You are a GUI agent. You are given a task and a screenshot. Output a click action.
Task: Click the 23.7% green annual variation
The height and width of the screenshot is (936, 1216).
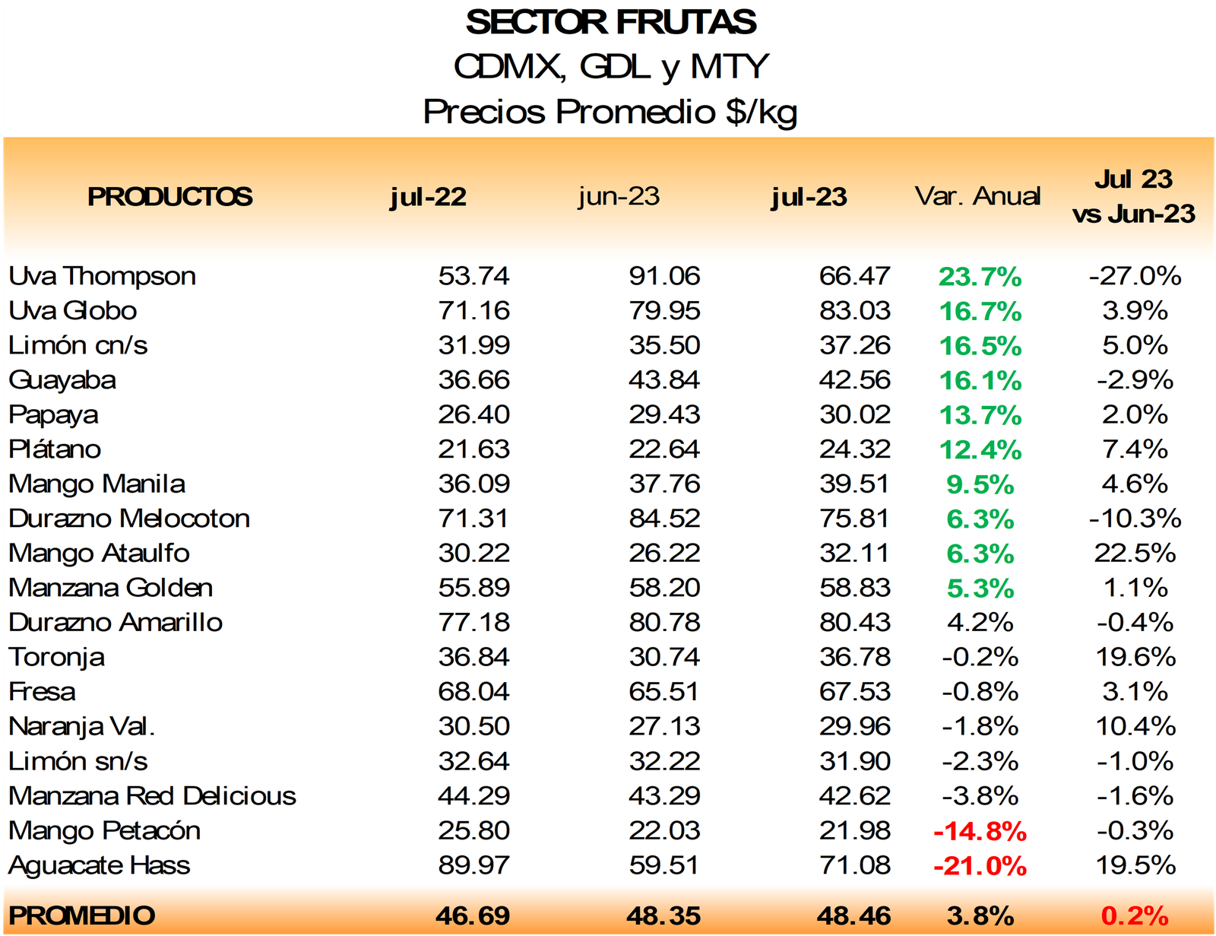980,277
